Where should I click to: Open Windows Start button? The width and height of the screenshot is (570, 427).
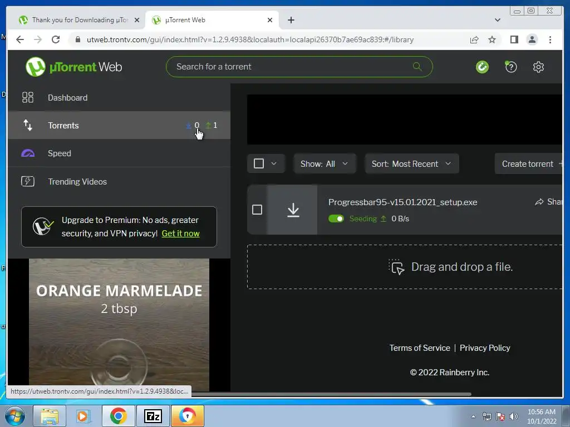pos(15,416)
